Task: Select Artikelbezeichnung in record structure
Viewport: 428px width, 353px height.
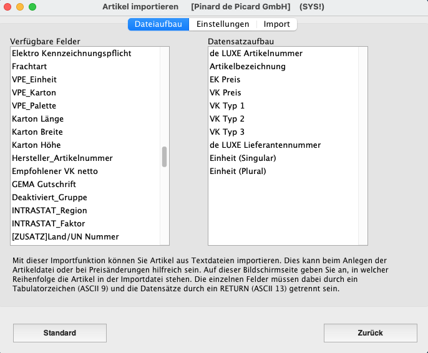Action: point(248,67)
